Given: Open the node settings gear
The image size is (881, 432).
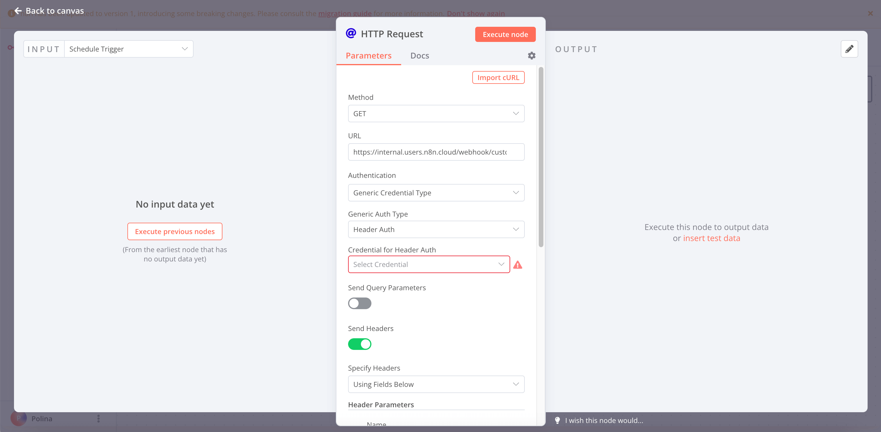Looking at the screenshot, I should click(x=531, y=55).
